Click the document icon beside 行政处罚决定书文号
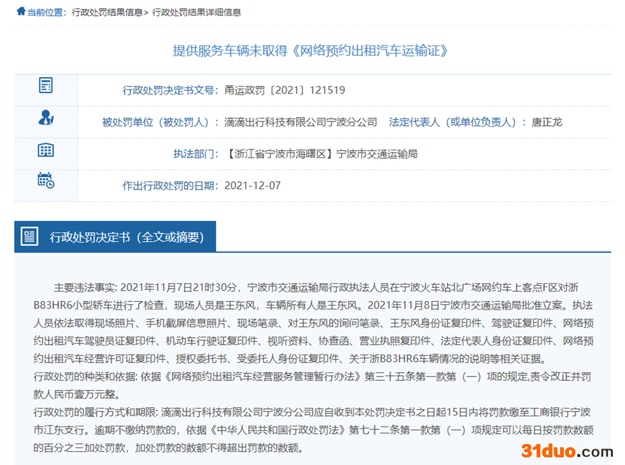The image size is (625, 465). [x=46, y=85]
